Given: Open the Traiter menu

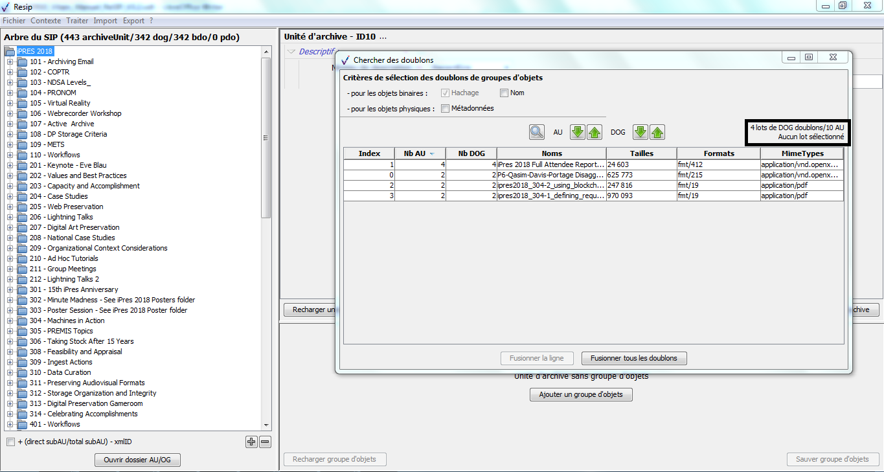Looking at the screenshot, I should (77, 21).
